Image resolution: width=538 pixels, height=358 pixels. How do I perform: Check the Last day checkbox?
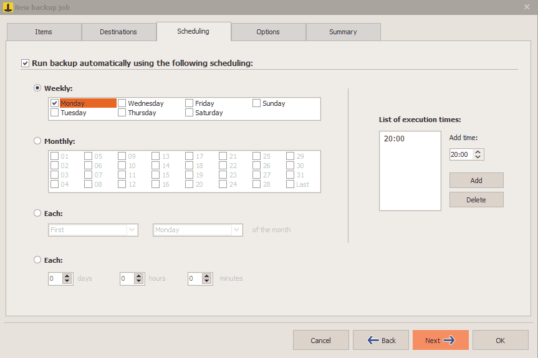point(290,184)
